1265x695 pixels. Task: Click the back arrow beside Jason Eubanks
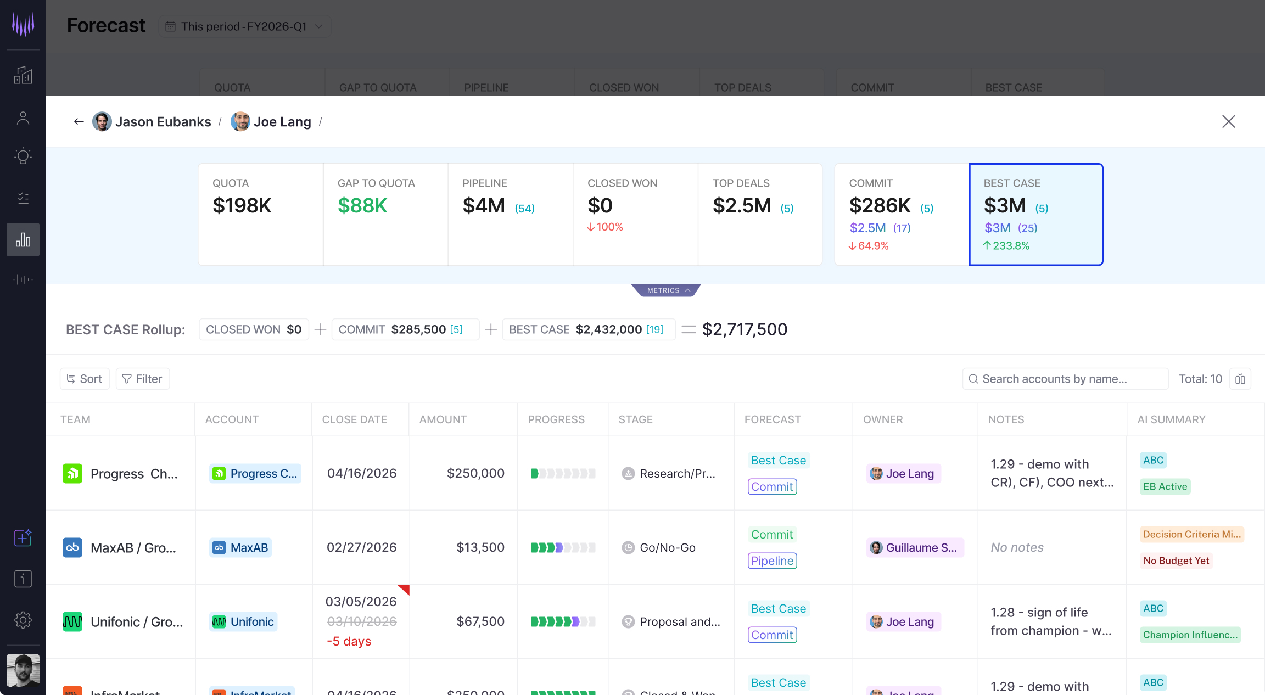click(79, 122)
